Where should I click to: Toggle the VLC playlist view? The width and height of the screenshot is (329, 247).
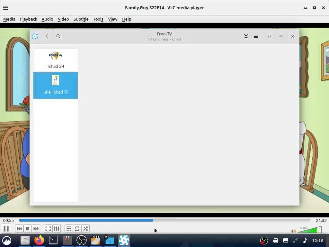tap(69, 229)
